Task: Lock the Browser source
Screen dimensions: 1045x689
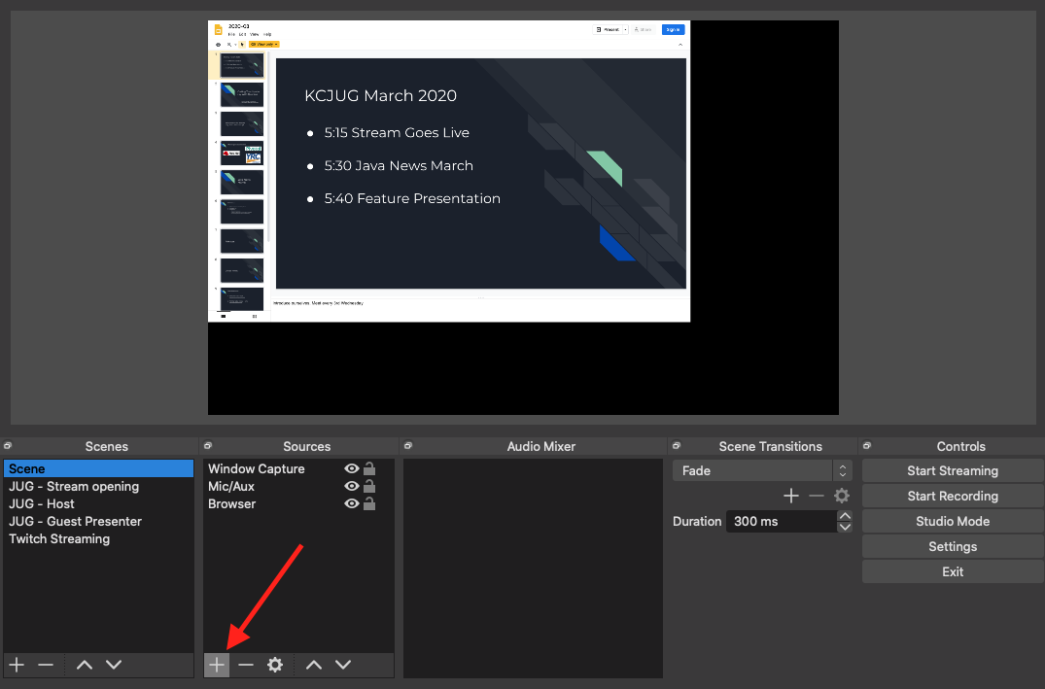Action: coord(368,503)
